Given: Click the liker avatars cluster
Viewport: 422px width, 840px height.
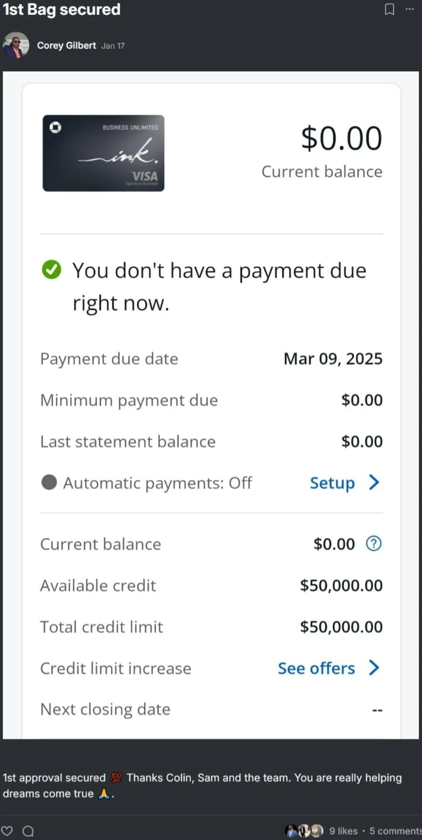Looking at the screenshot, I should coord(304,830).
